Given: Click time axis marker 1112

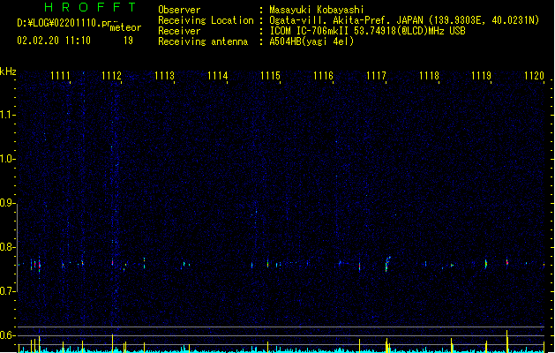Looking at the screenshot, I should (x=111, y=76).
